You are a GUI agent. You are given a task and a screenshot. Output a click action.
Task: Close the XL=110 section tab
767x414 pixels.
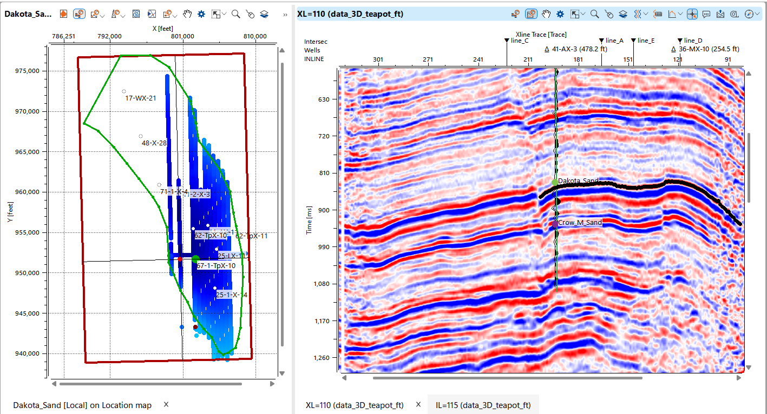[418, 404]
